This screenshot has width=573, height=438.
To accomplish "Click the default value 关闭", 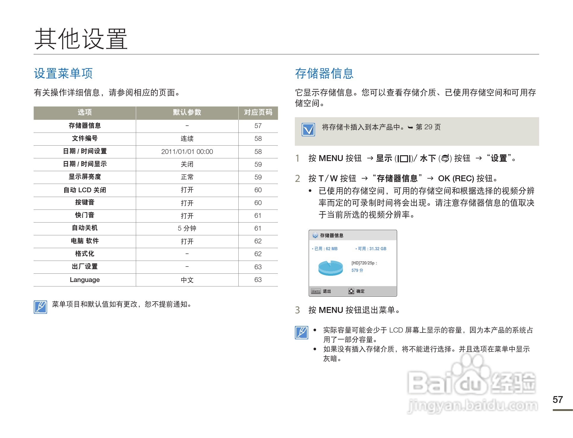I will coord(187,164).
